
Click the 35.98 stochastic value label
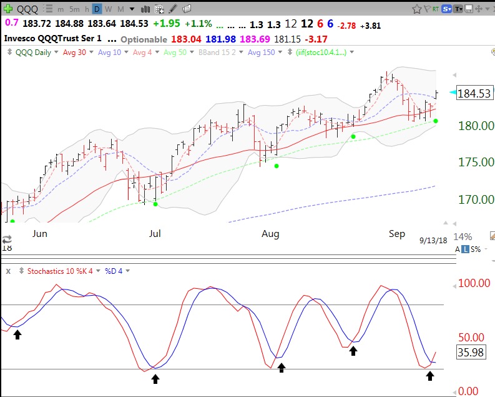(471, 352)
